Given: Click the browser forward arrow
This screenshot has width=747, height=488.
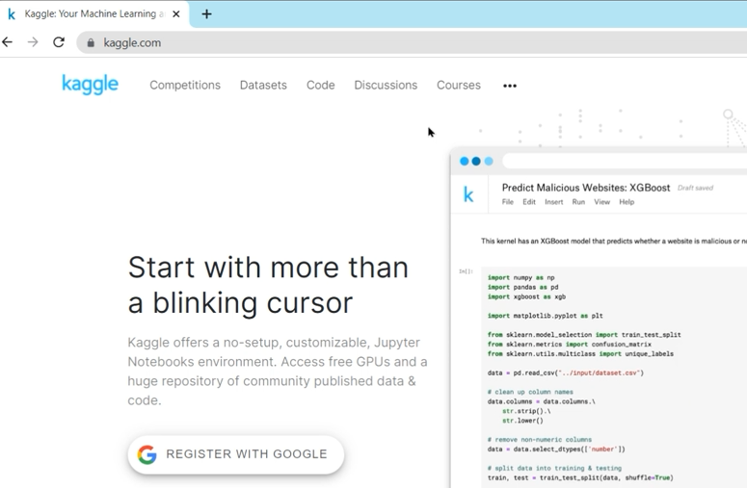Looking at the screenshot, I should 34,42.
